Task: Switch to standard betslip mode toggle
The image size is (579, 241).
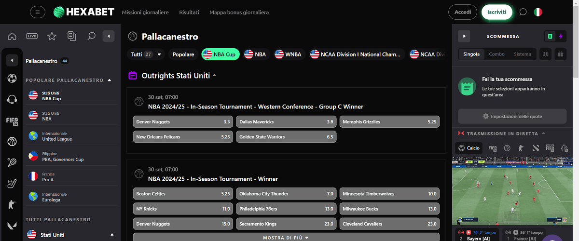Action: tap(550, 36)
